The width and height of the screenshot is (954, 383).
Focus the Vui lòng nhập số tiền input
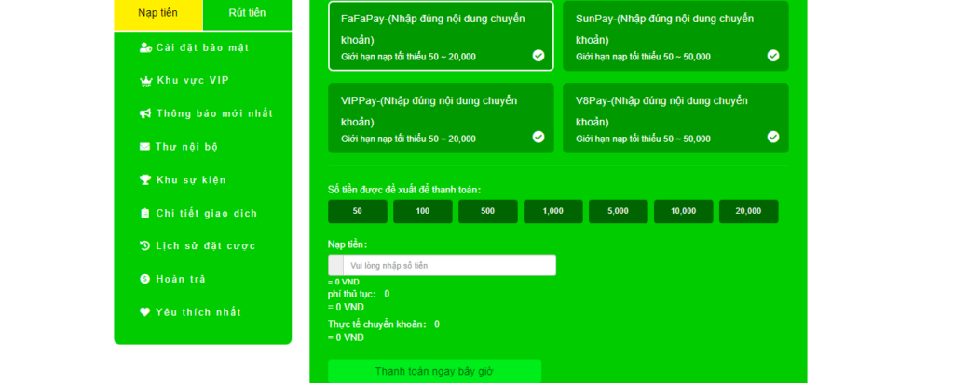(x=449, y=265)
